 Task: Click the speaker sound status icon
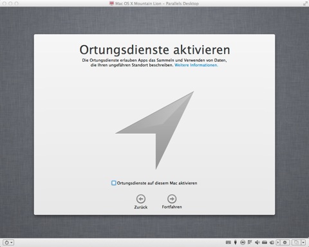pyautogui.click(x=257, y=242)
